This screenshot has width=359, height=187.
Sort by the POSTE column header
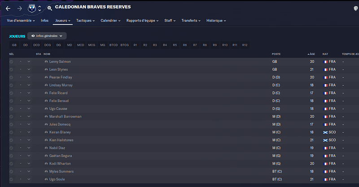click(x=276, y=54)
